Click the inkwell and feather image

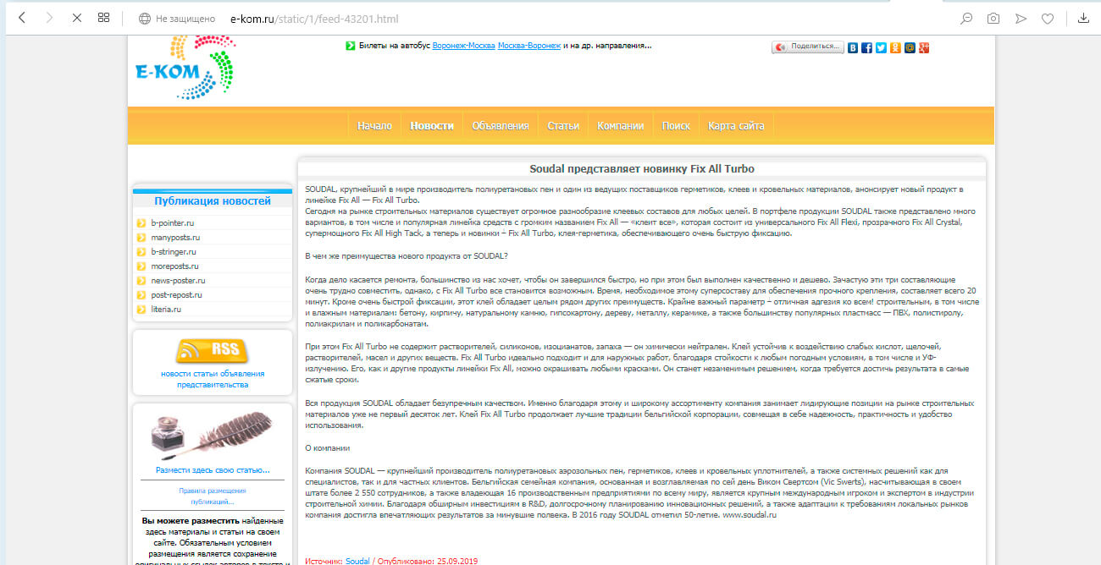[x=212, y=435]
